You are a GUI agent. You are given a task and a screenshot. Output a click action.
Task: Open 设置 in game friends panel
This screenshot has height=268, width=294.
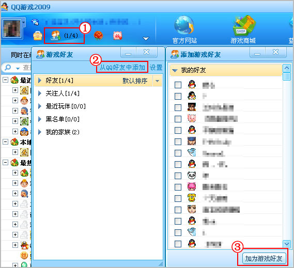pyautogui.click(x=156, y=67)
